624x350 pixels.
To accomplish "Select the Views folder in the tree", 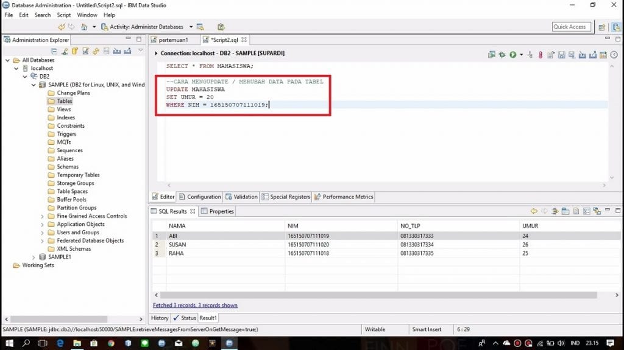I will (x=64, y=110).
